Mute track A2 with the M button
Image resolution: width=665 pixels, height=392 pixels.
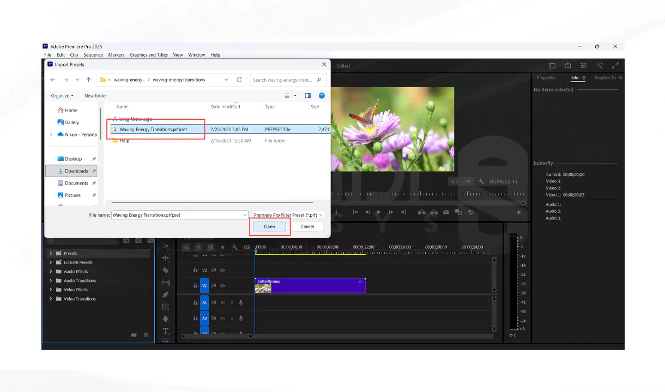222,318
